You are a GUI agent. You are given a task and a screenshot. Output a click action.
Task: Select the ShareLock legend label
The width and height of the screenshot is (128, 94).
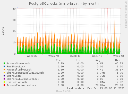pos(14,76)
